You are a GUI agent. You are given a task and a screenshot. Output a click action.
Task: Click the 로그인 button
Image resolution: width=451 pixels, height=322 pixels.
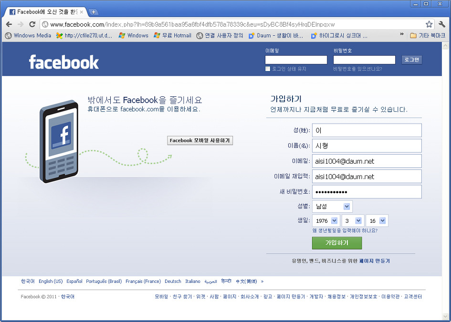click(x=411, y=60)
